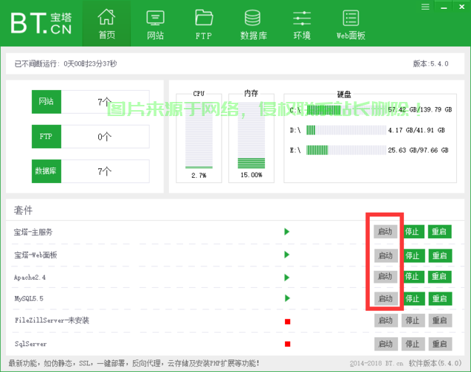Image resolution: width=471 pixels, height=372 pixels.
Task: Select the FileZillServer-未安装 label
Action: coord(52,321)
